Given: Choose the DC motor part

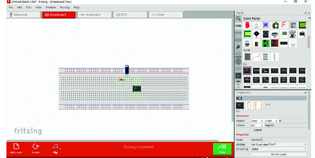Looking at the screenshot, I should click(x=283, y=34).
